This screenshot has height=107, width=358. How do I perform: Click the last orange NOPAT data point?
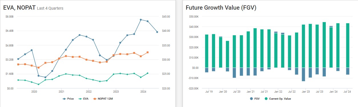point(148,52)
